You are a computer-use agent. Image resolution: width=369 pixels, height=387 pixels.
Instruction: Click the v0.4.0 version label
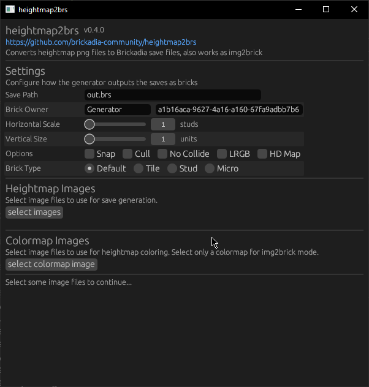click(94, 30)
